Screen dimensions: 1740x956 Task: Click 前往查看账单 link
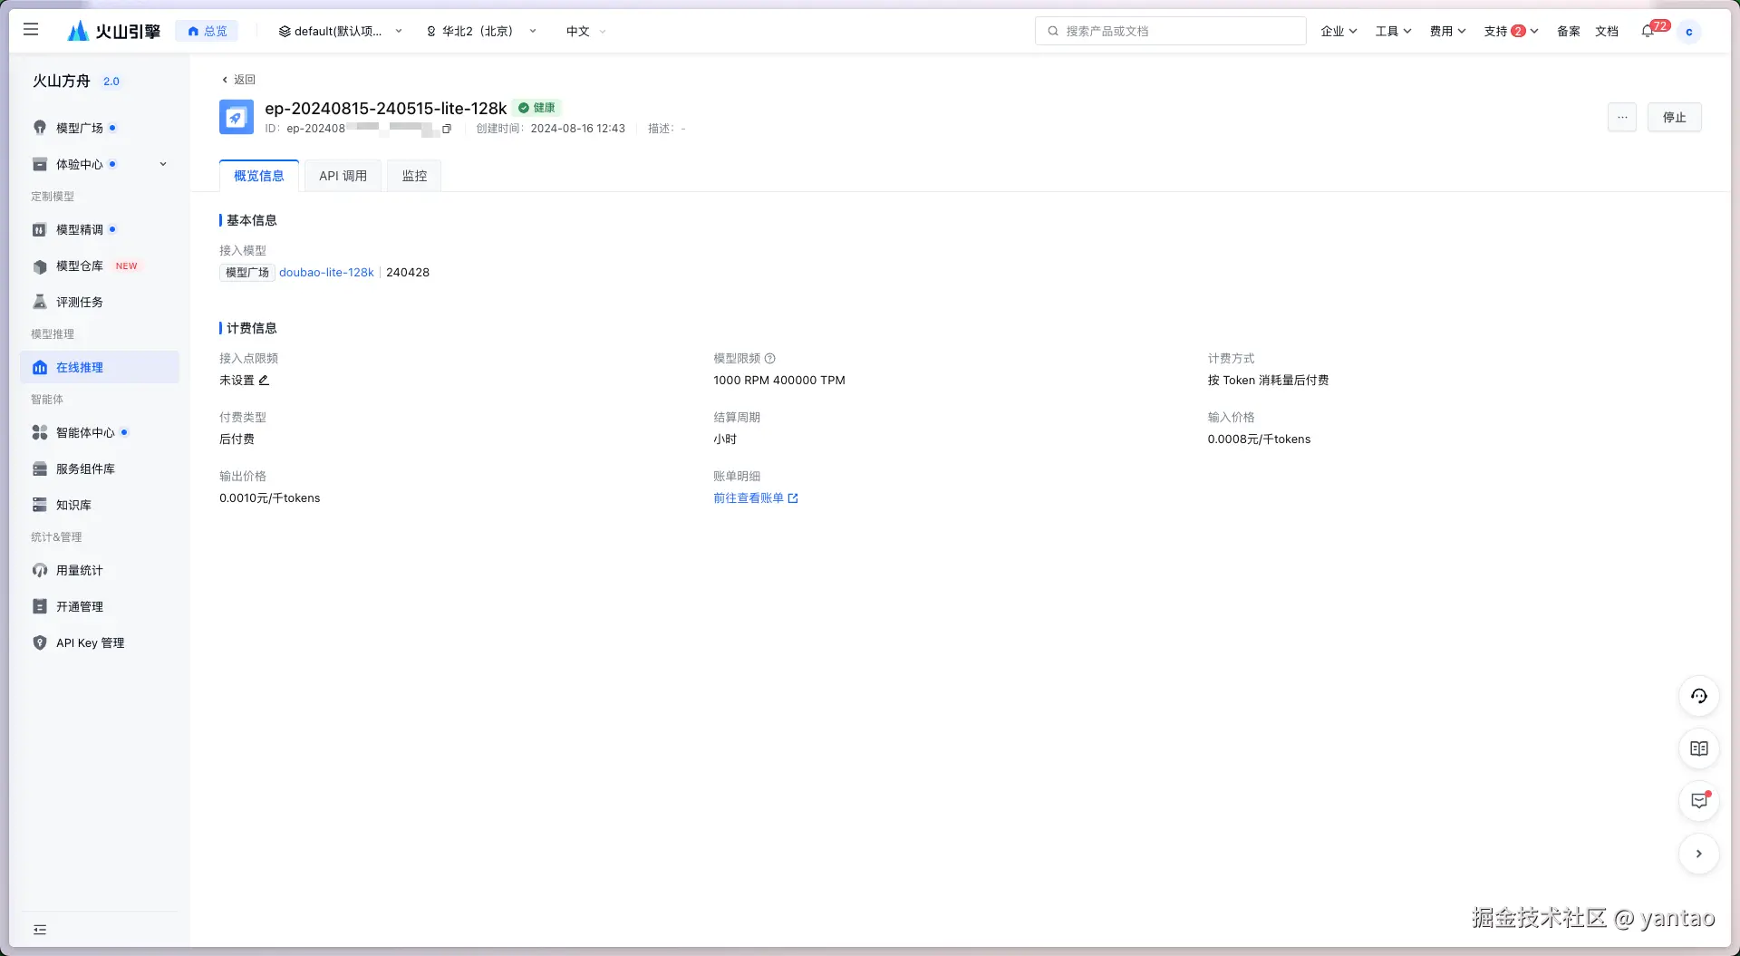(756, 498)
